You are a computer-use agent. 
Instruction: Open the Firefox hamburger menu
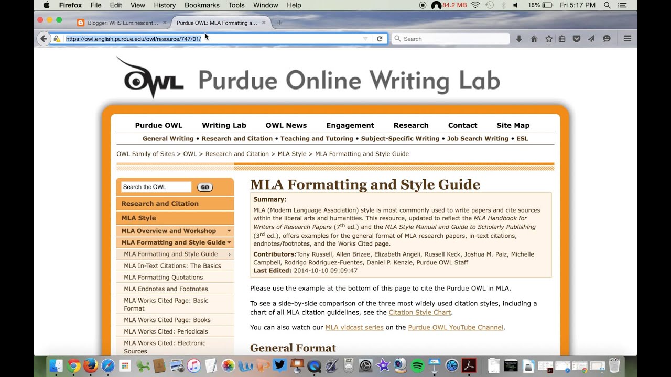(x=627, y=39)
